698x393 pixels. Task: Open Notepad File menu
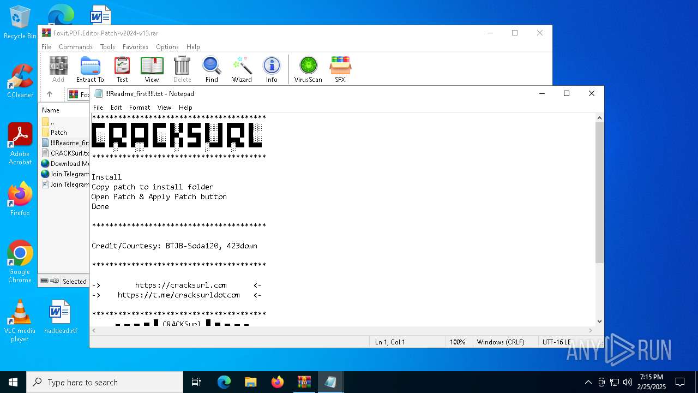click(x=98, y=108)
